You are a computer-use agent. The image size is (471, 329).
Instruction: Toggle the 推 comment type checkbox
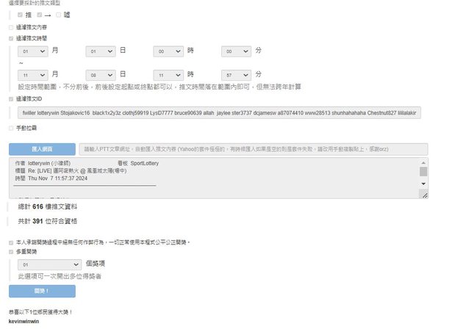click(20, 14)
